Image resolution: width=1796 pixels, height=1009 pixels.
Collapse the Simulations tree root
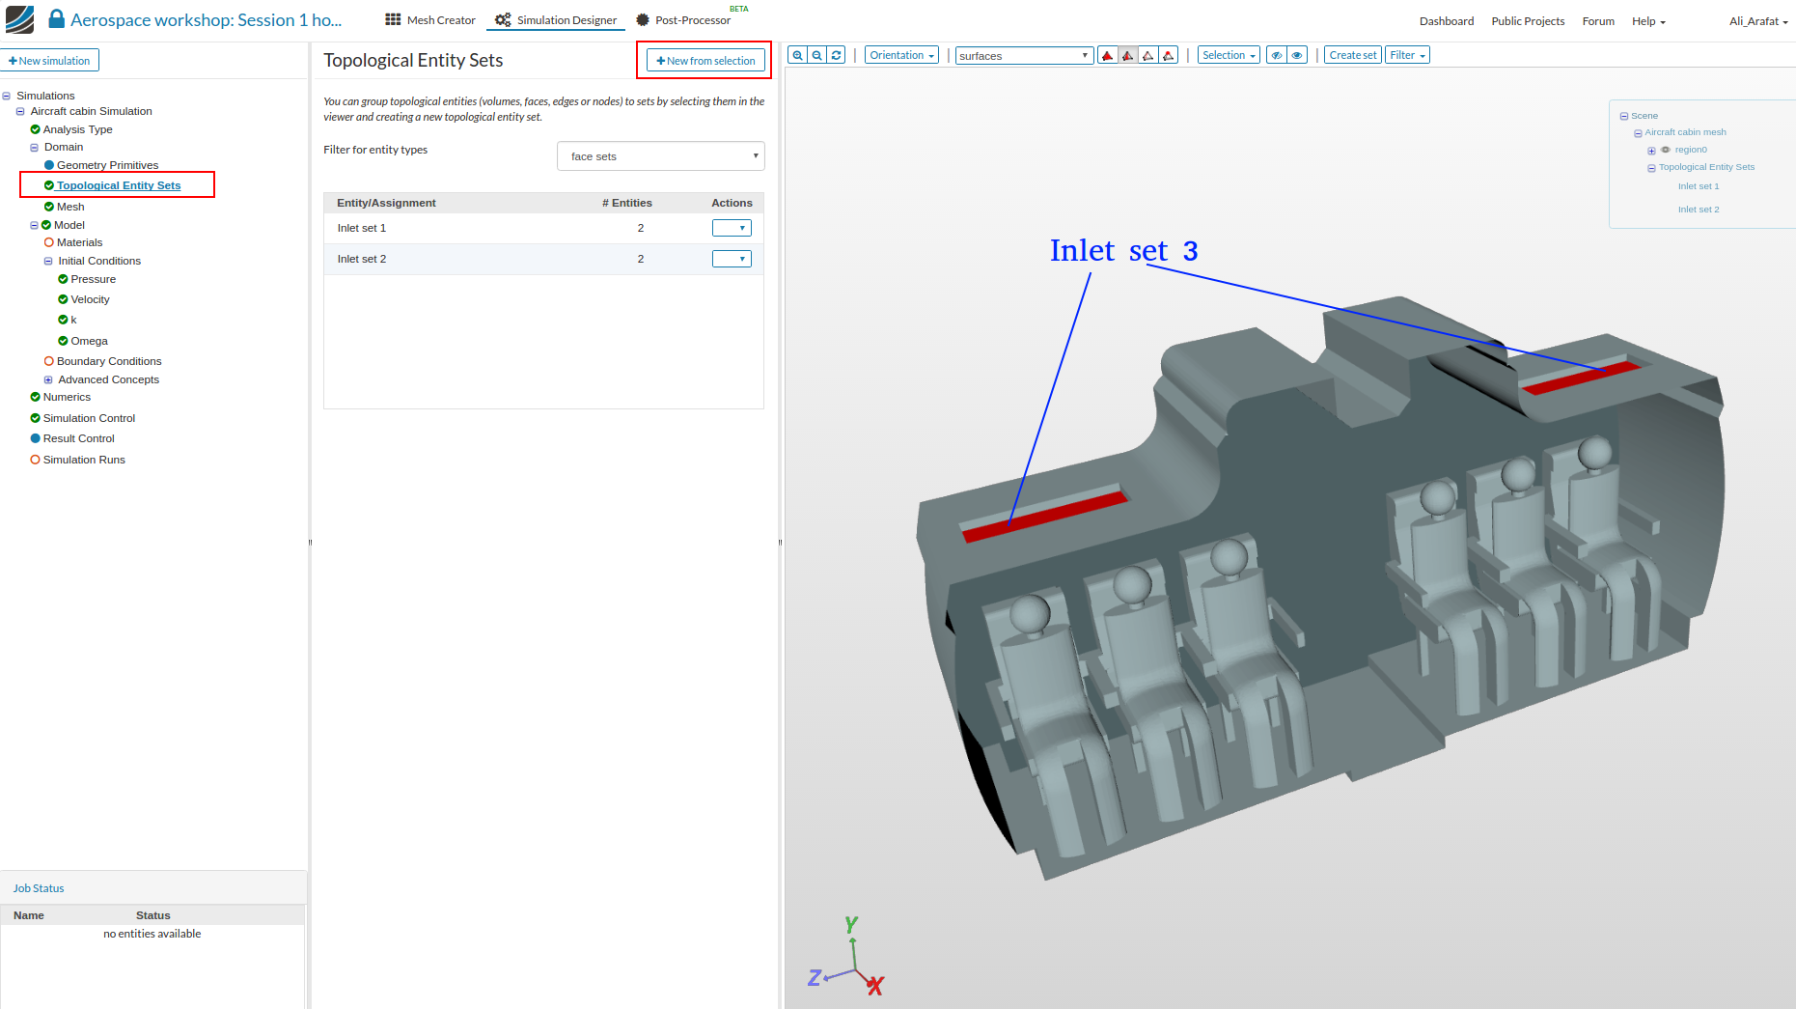7,96
